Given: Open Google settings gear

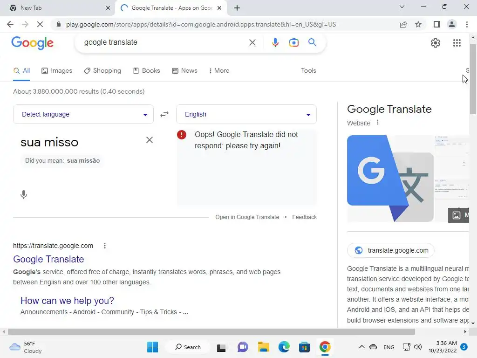Looking at the screenshot, I should [x=436, y=43].
